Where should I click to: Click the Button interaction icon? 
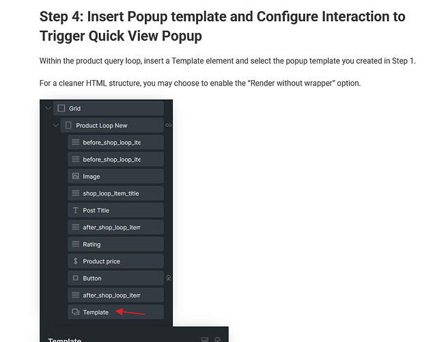point(169,278)
